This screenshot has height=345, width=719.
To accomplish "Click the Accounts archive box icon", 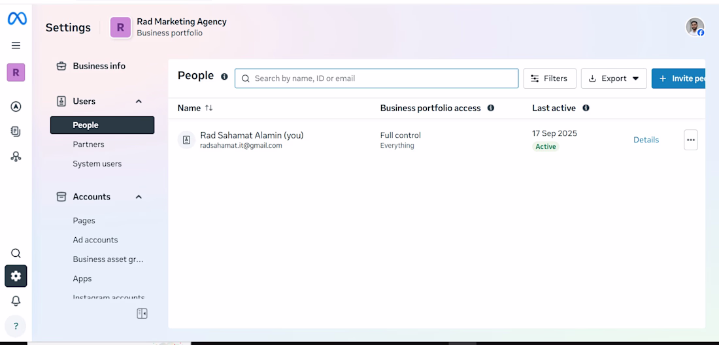I will click(61, 197).
